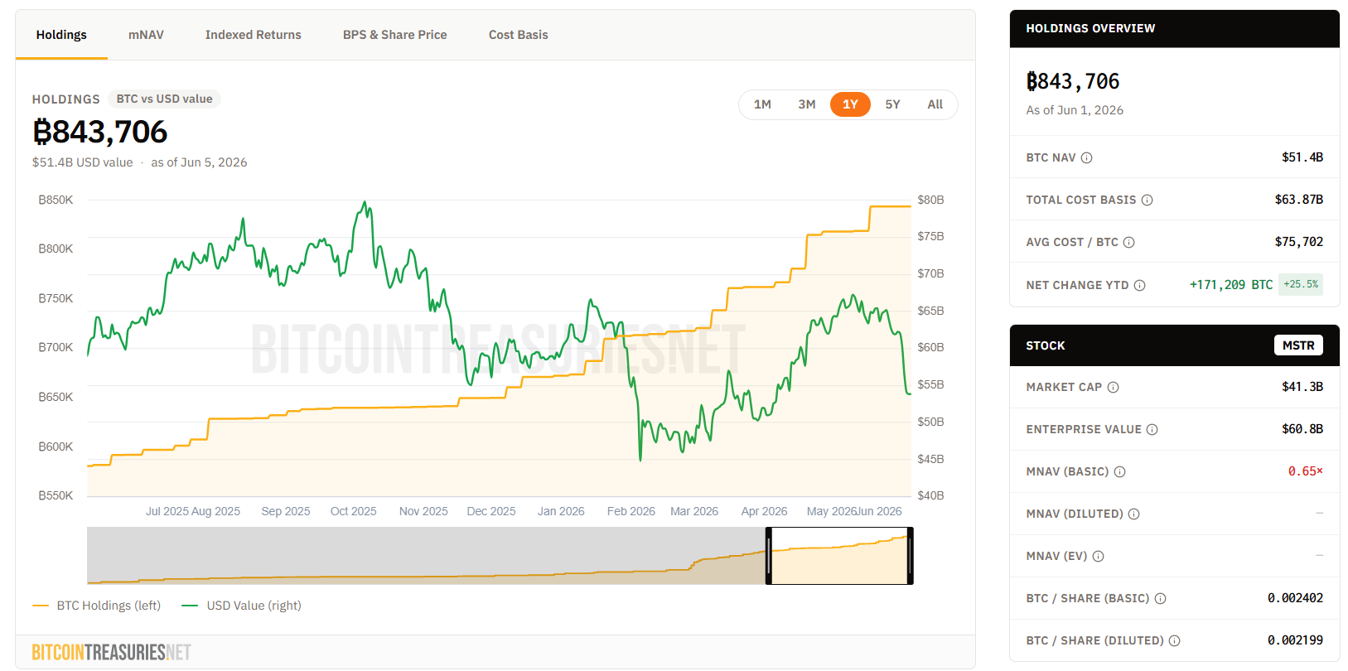Select the Indexed Returns tab
This screenshot has height=671, width=1348.
(254, 35)
